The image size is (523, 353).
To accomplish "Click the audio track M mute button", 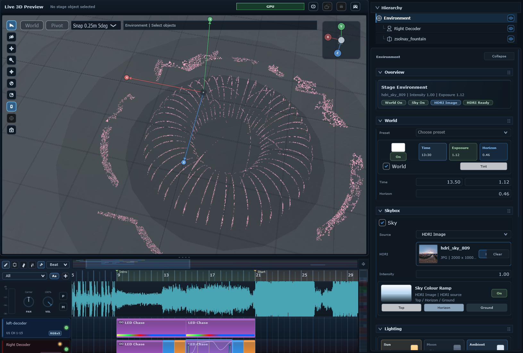I will click(x=63, y=307).
